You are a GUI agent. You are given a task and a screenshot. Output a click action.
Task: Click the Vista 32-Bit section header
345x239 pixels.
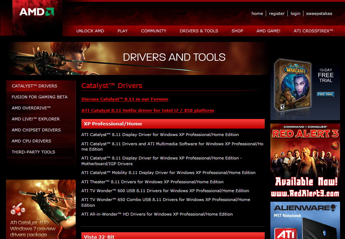click(173, 236)
